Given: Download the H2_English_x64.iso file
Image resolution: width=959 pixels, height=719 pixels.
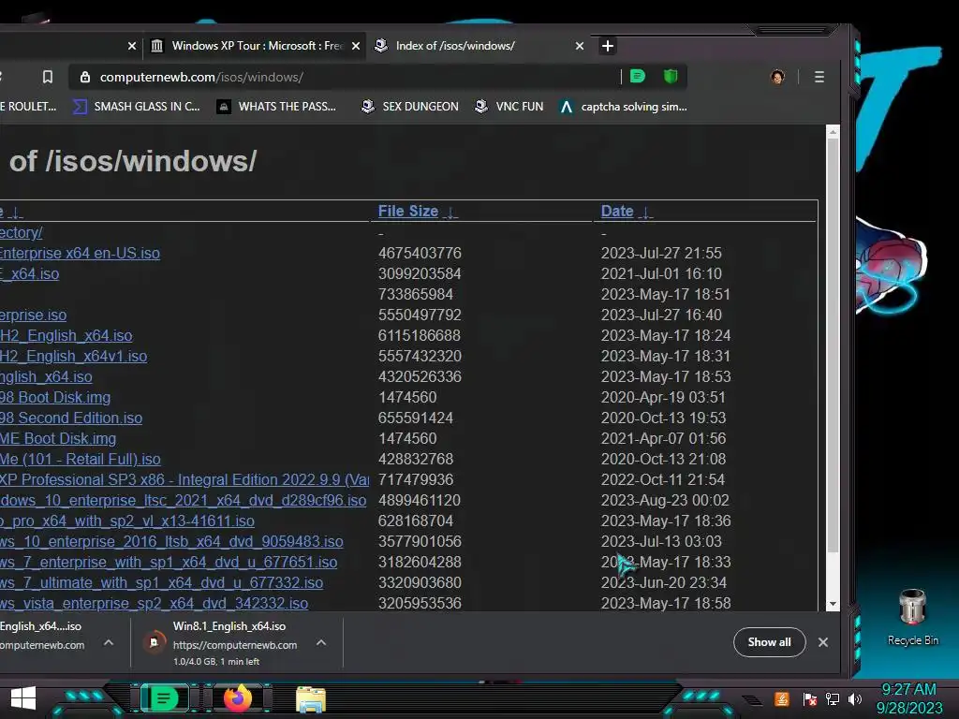Looking at the screenshot, I should (x=66, y=336).
